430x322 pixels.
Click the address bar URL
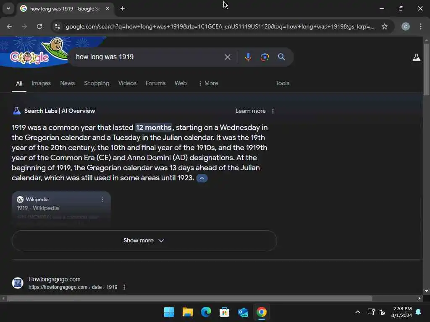[x=220, y=26]
